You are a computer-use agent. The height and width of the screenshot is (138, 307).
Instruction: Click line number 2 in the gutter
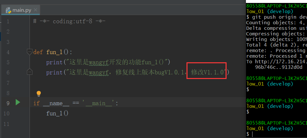[8, 31]
